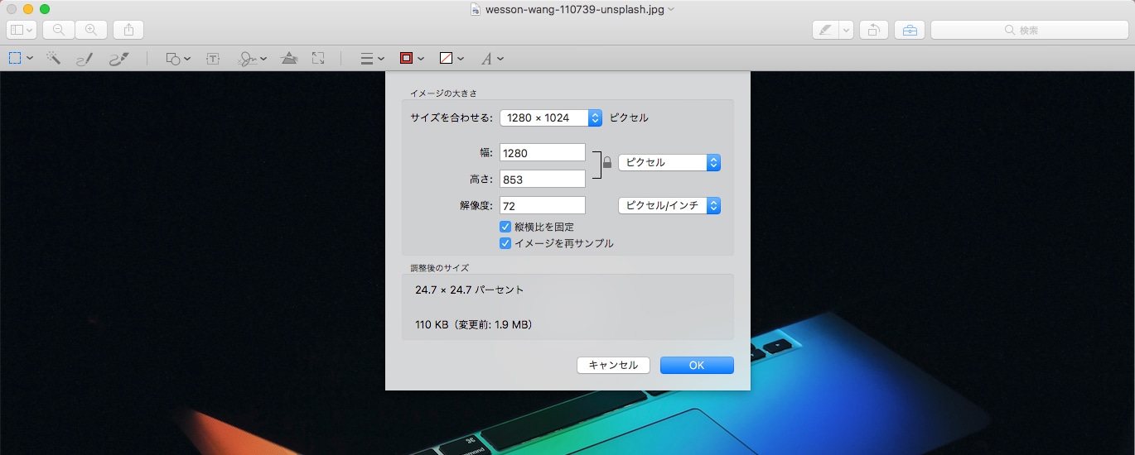The image size is (1135, 455).
Task: Expand the highlight pen options arrow
Action: (846, 30)
